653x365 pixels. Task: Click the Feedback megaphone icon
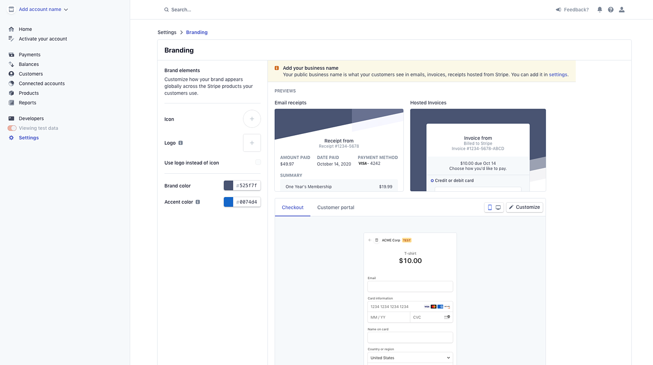coord(559,9)
